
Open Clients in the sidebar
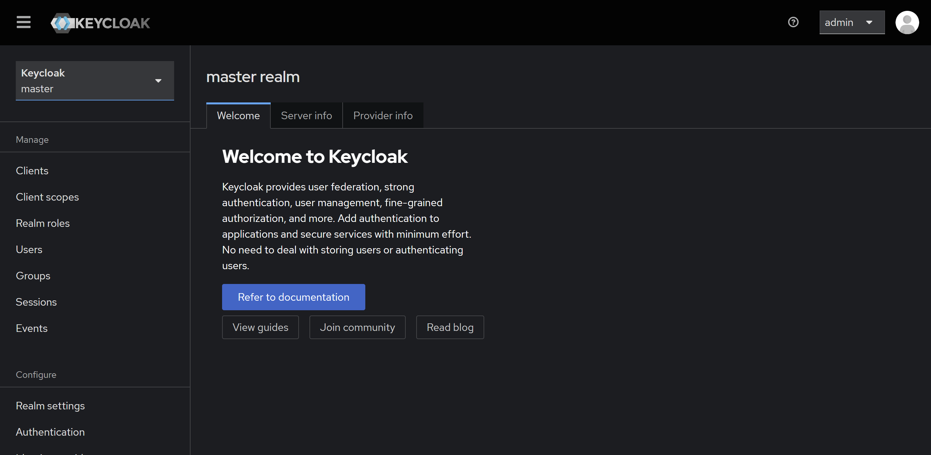(32, 171)
